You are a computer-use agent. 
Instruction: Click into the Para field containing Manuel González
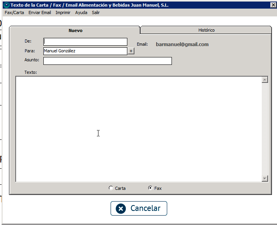(85, 51)
